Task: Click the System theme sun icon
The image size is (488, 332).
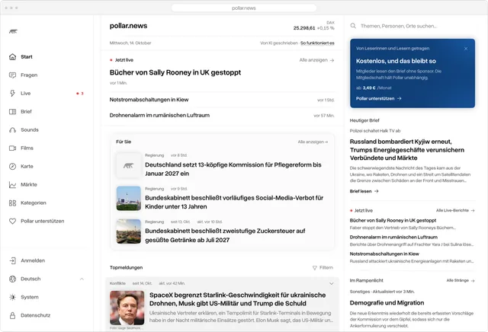Action: (x=12, y=297)
